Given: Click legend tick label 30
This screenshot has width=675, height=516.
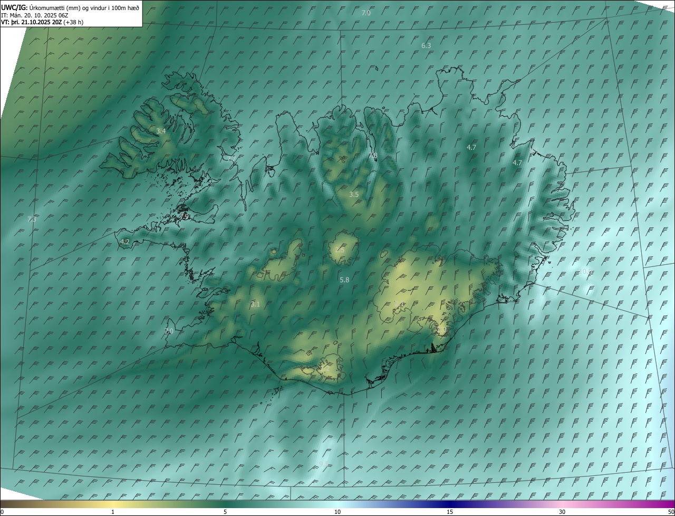Looking at the screenshot, I should (562, 512).
